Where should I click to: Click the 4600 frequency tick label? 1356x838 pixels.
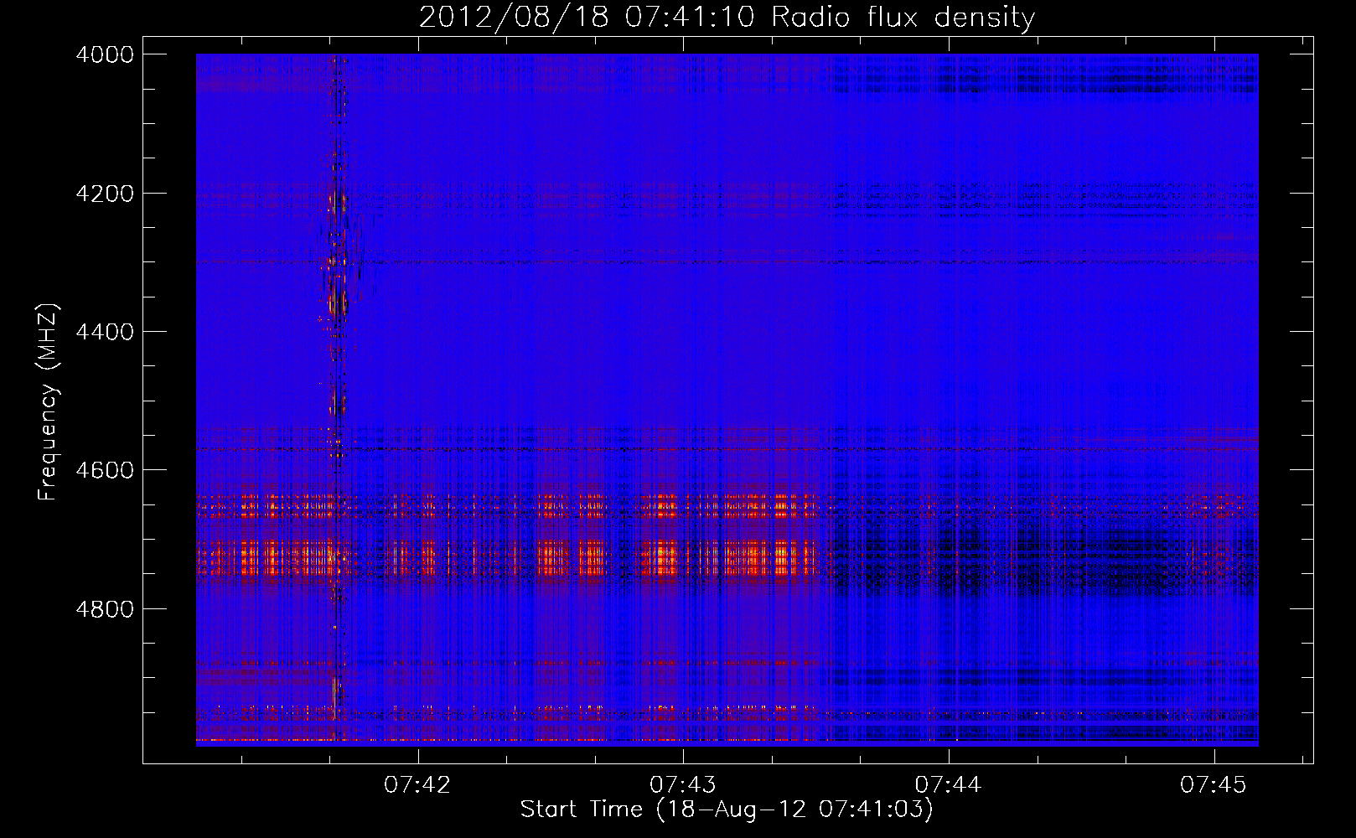(105, 470)
